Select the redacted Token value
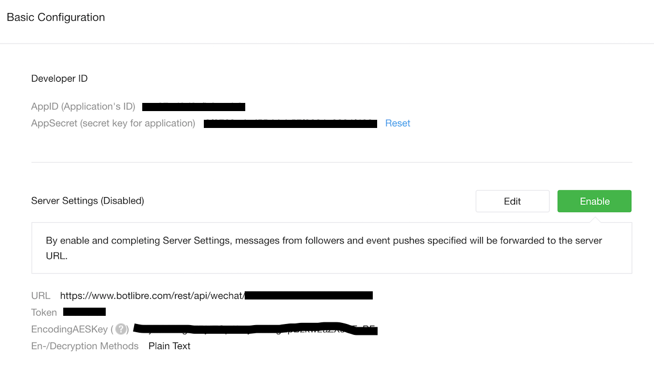The width and height of the screenshot is (654, 373). (x=84, y=312)
